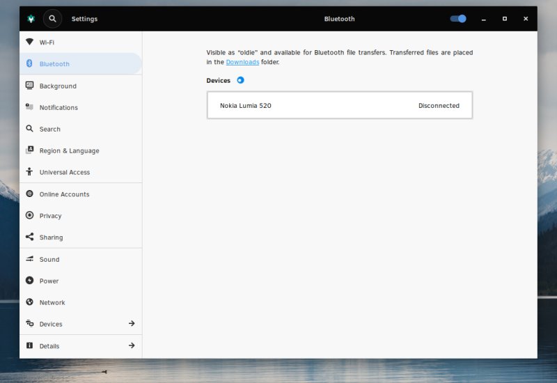Click the Details info icon

point(29,345)
